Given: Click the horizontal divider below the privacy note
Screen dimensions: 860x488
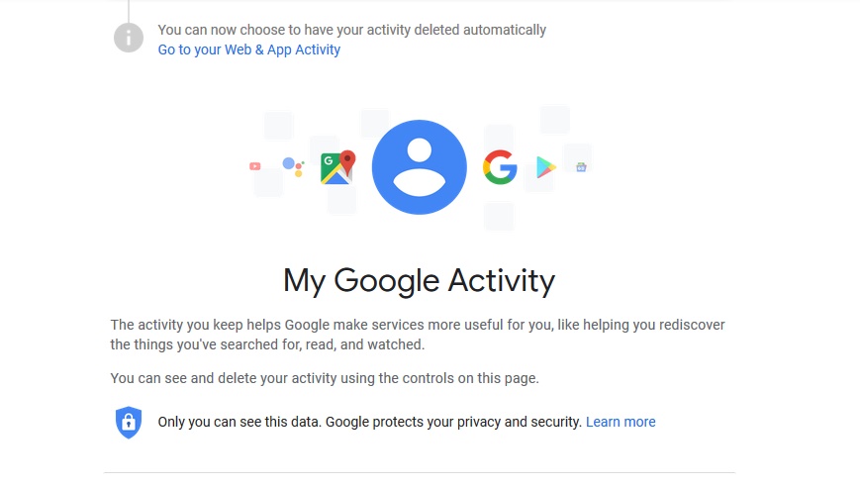Looking at the screenshot, I should 419,472.
